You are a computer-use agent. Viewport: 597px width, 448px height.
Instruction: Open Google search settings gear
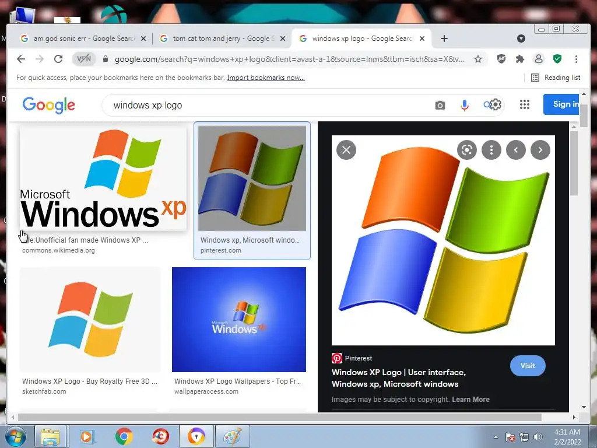(x=495, y=104)
